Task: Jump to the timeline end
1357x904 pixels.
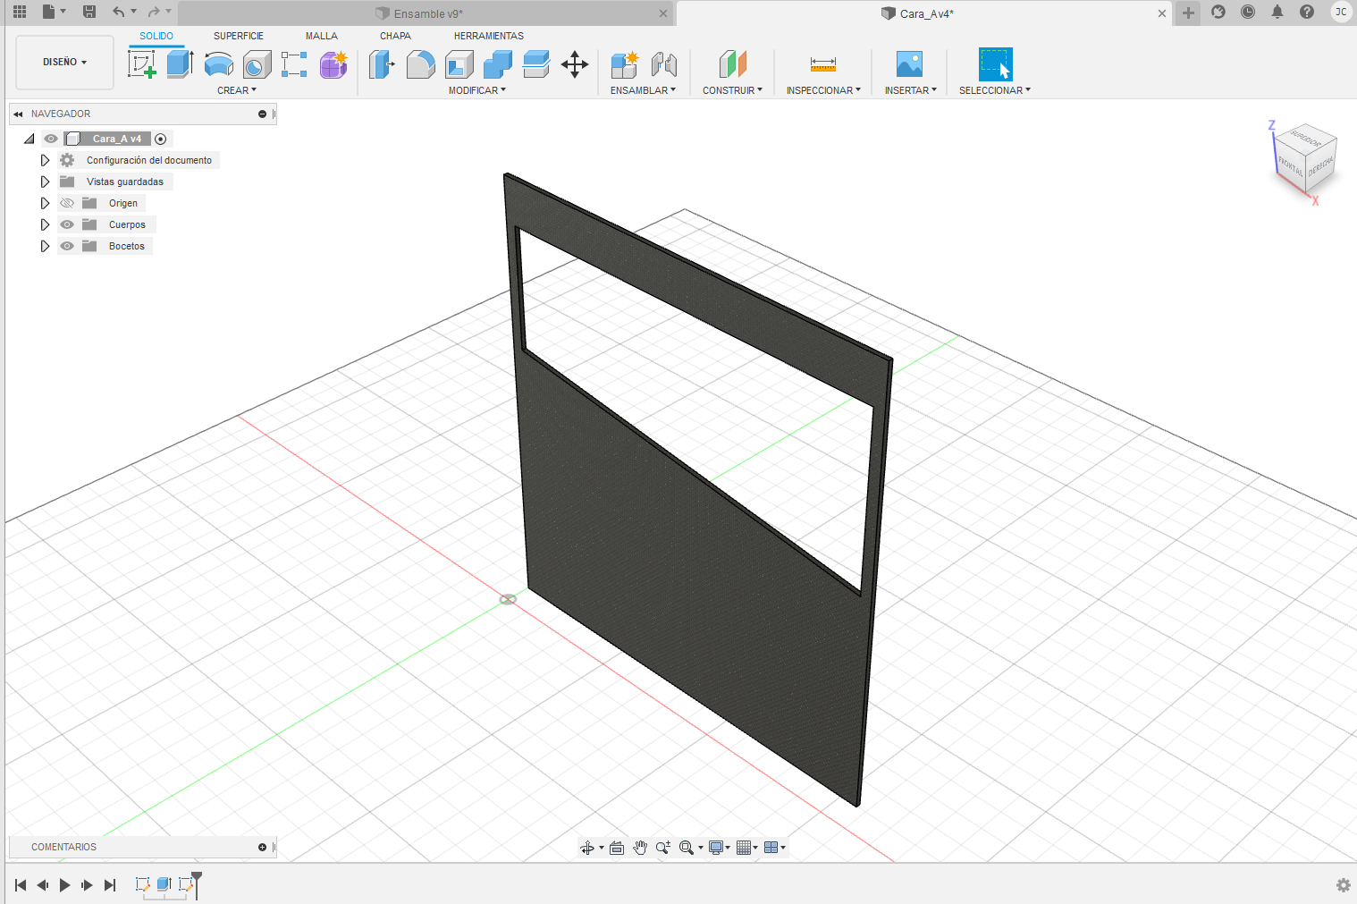Action: [x=110, y=885]
